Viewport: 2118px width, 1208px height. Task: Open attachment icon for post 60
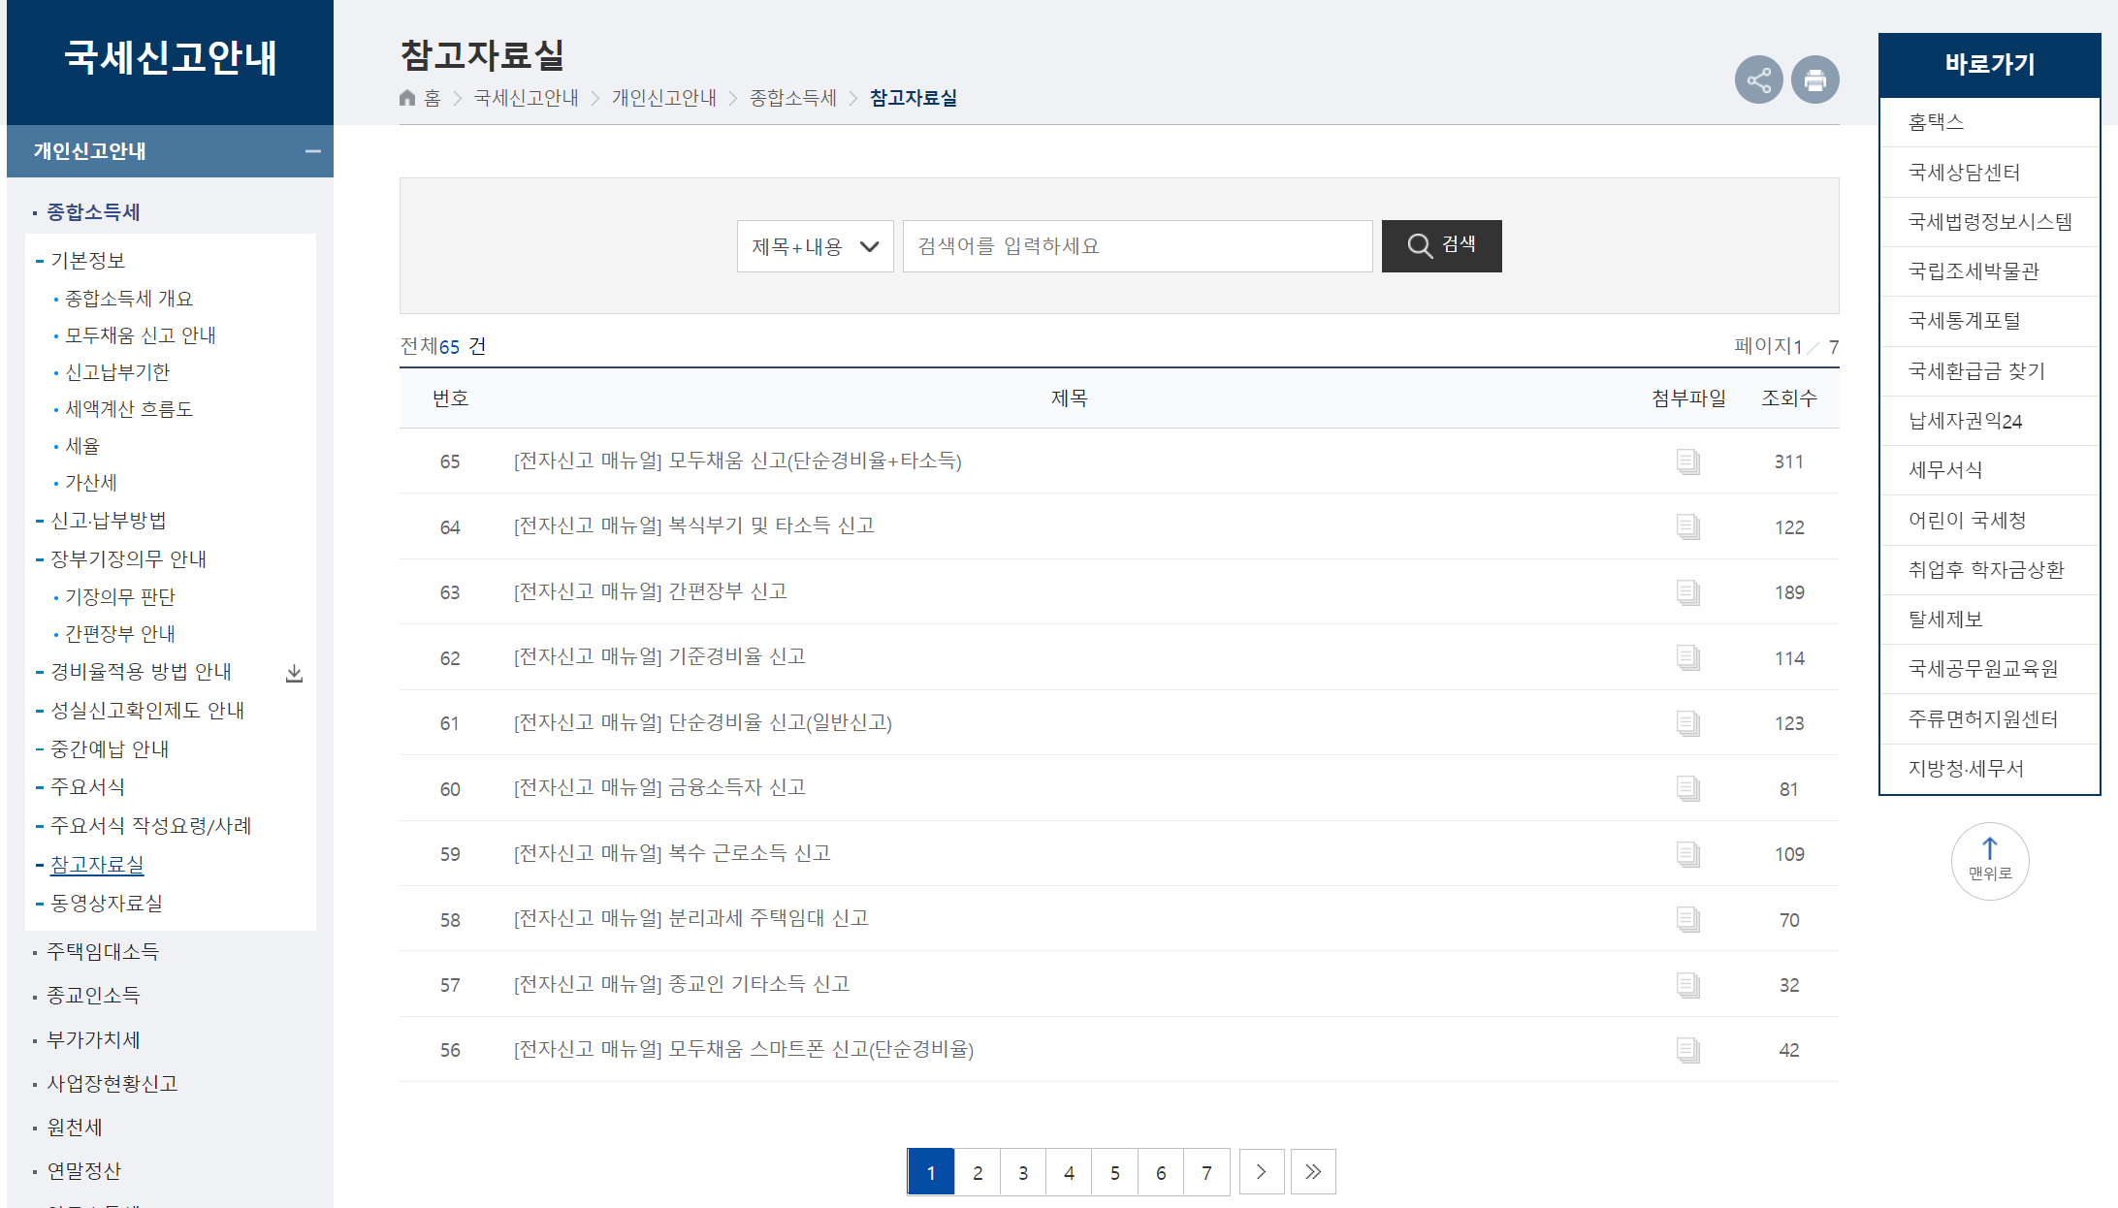[x=1687, y=788]
